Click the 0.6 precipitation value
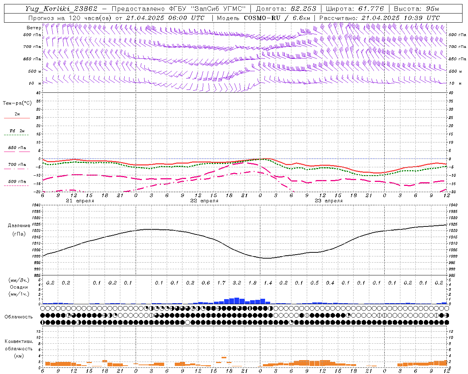The width and height of the screenshot is (468, 374). tap(206, 283)
